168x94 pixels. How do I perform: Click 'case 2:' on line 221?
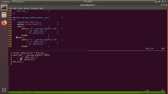click(x=21, y=38)
